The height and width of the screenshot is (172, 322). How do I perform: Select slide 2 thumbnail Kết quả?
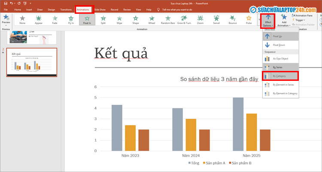(32, 62)
